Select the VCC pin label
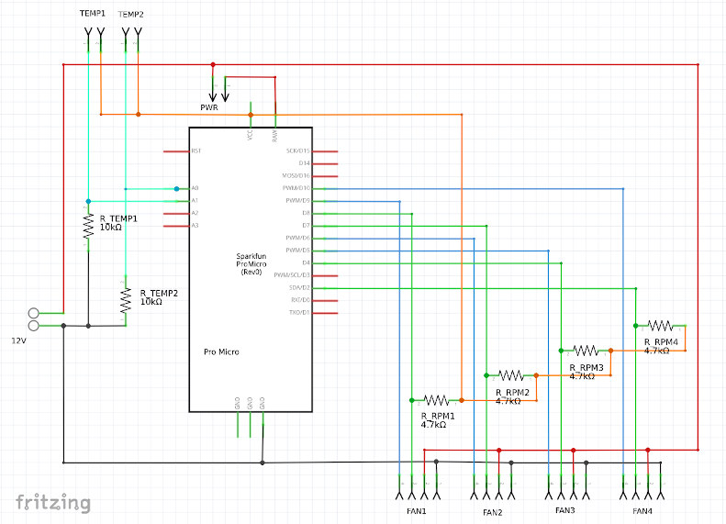726x524 pixels. pos(251,135)
